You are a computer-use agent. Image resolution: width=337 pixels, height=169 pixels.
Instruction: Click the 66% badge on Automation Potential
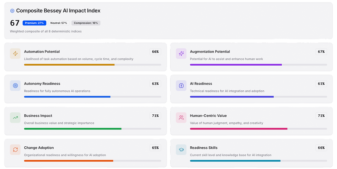(155, 52)
